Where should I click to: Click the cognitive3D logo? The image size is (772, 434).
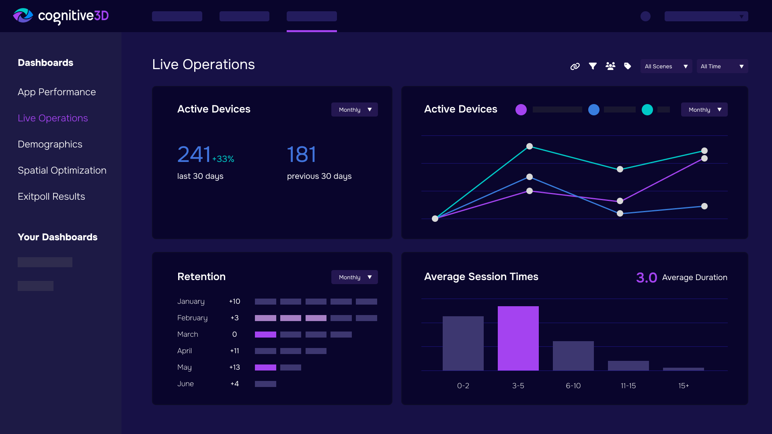click(x=61, y=16)
